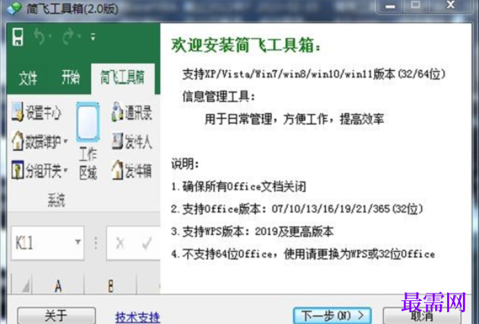479x324 pixels.
Task: Click the select-all corner triangle
Action: coord(25,286)
